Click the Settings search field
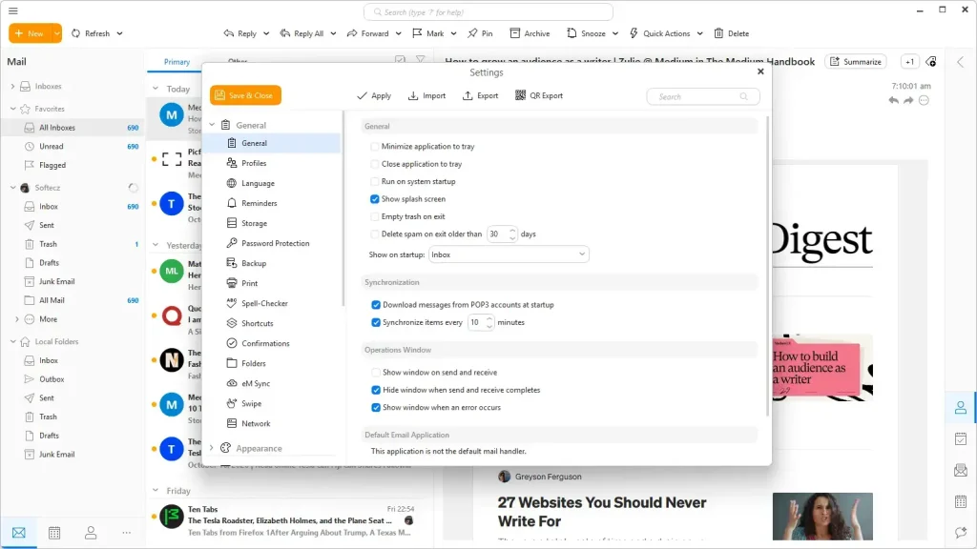 (x=703, y=96)
